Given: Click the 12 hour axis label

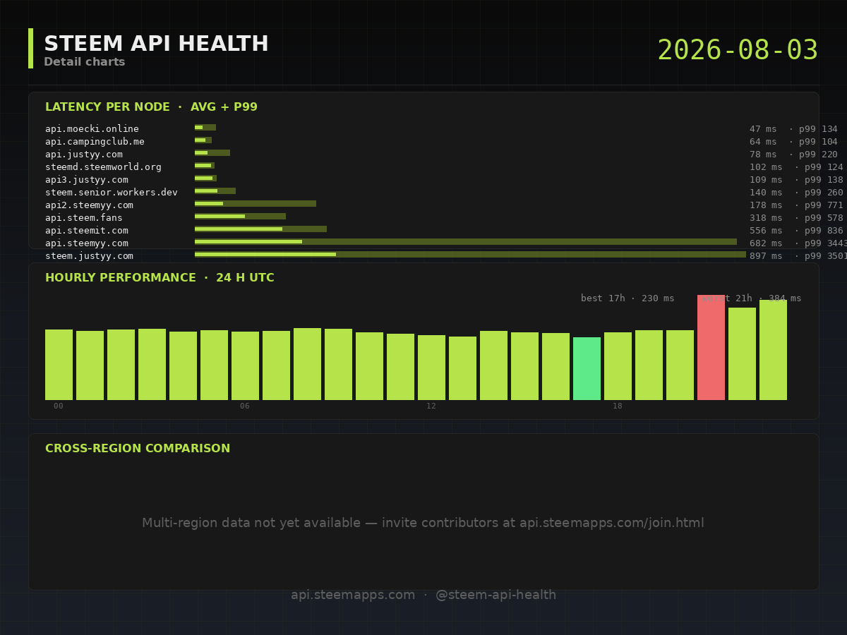Looking at the screenshot, I should pos(431,406).
